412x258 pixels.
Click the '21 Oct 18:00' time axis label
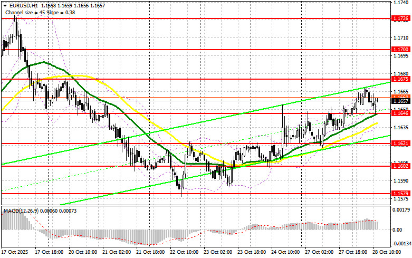point(150,252)
